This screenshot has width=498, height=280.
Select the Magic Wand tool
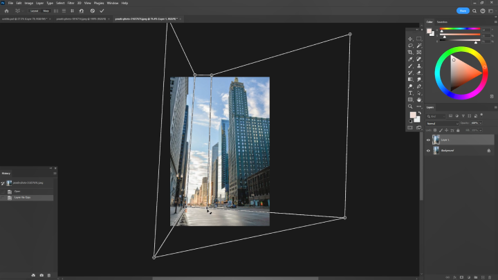[419, 46]
